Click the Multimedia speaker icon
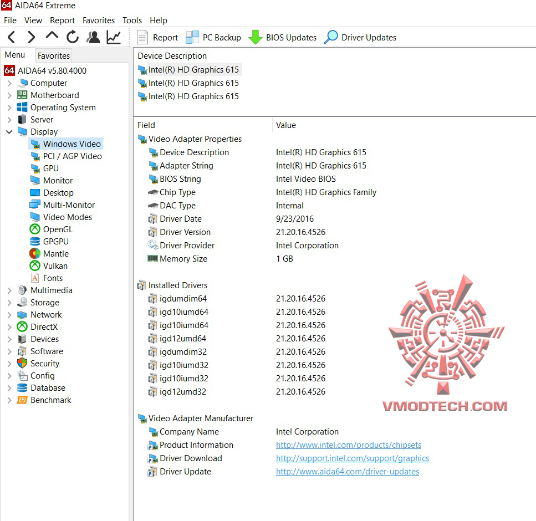This screenshot has height=521, width=536. (x=22, y=290)
